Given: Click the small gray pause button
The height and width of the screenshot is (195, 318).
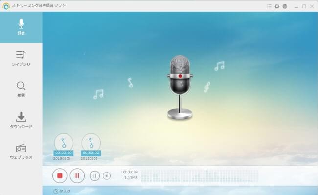Looking at the screenshot, I should click(95, 176).
